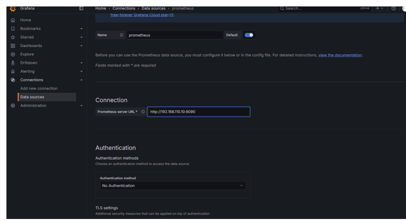This screenshot has width=406, height=223.
Task: Click the TLS settings heading
Action: pyautogui.click(x=107, y=208)
